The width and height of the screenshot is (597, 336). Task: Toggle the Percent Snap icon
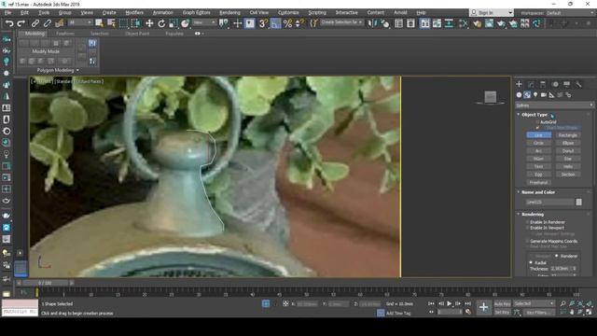(x=288, y=23)
